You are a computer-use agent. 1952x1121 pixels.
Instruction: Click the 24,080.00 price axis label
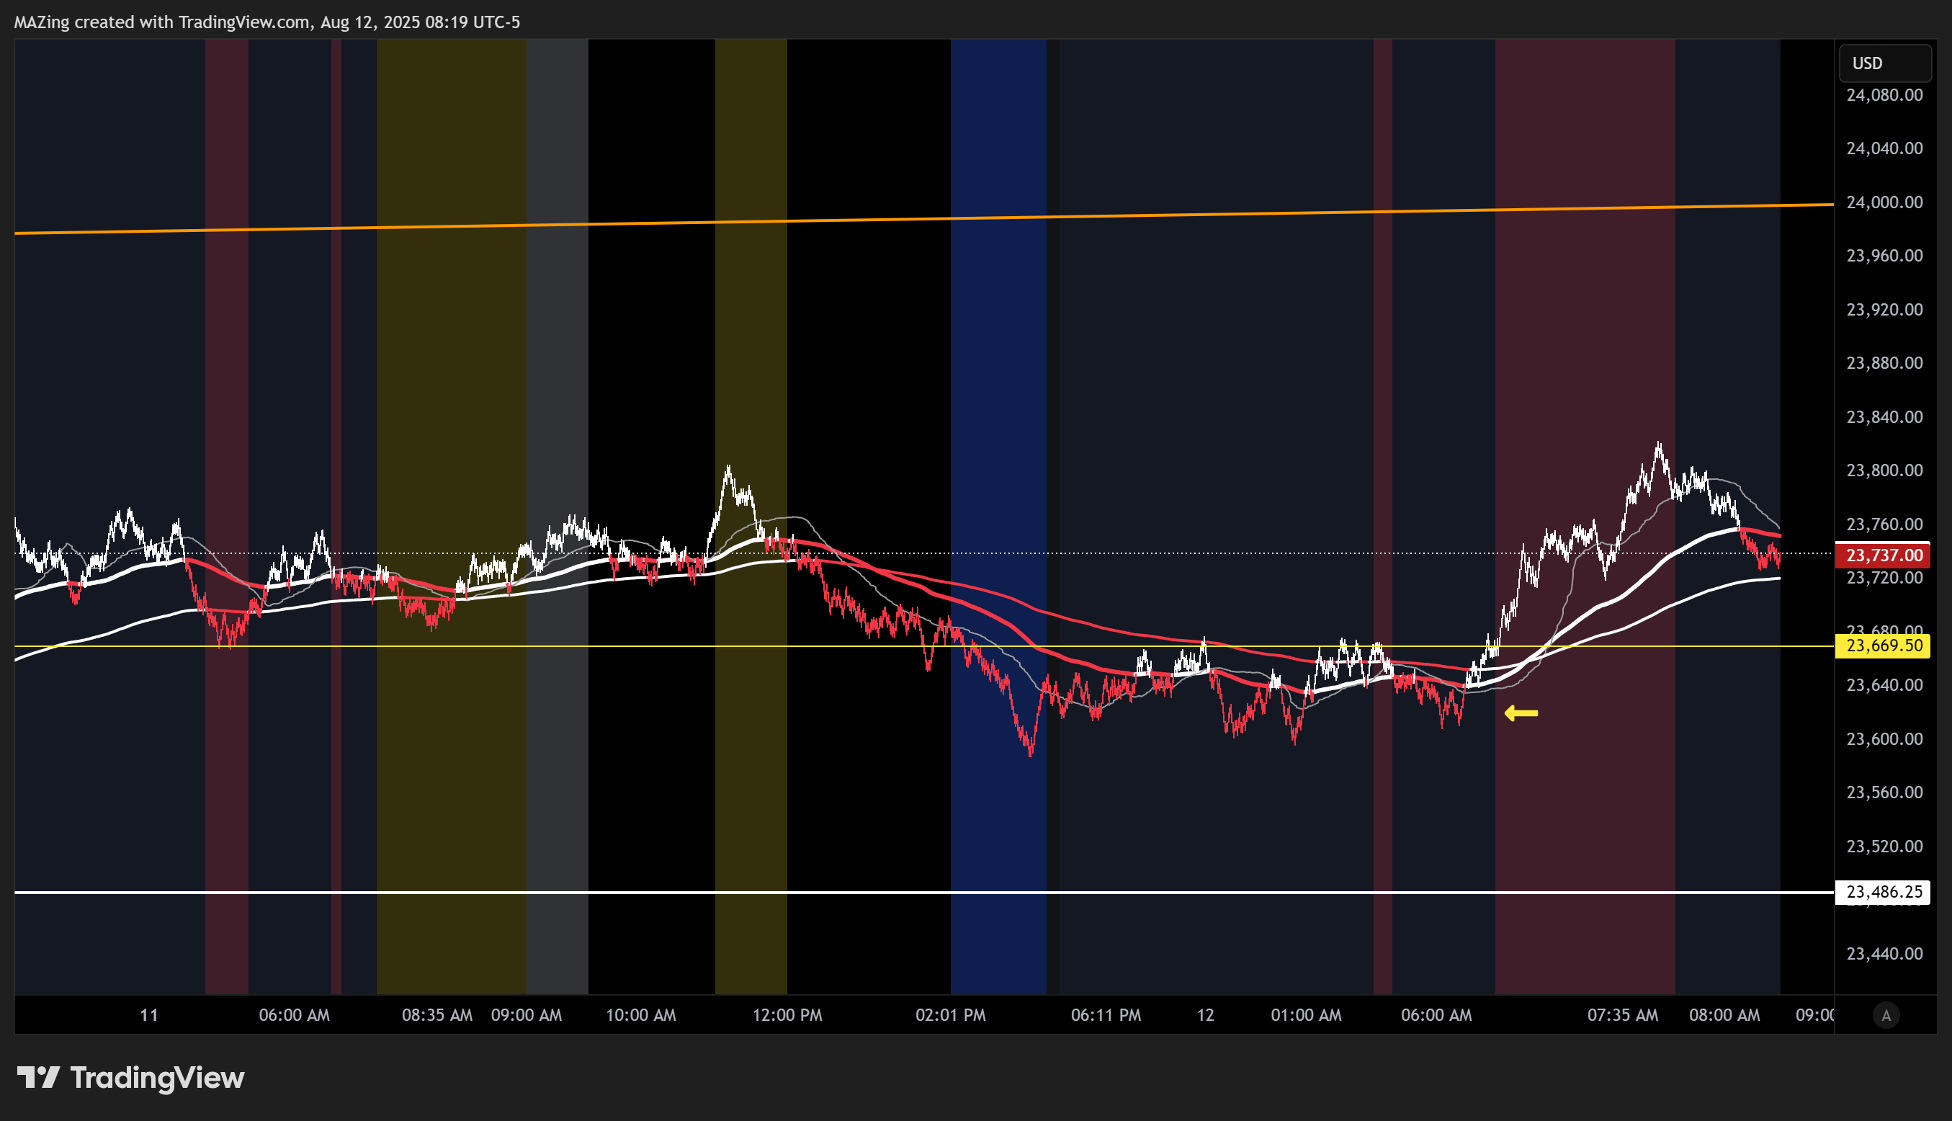click(x=1884, y=96)
